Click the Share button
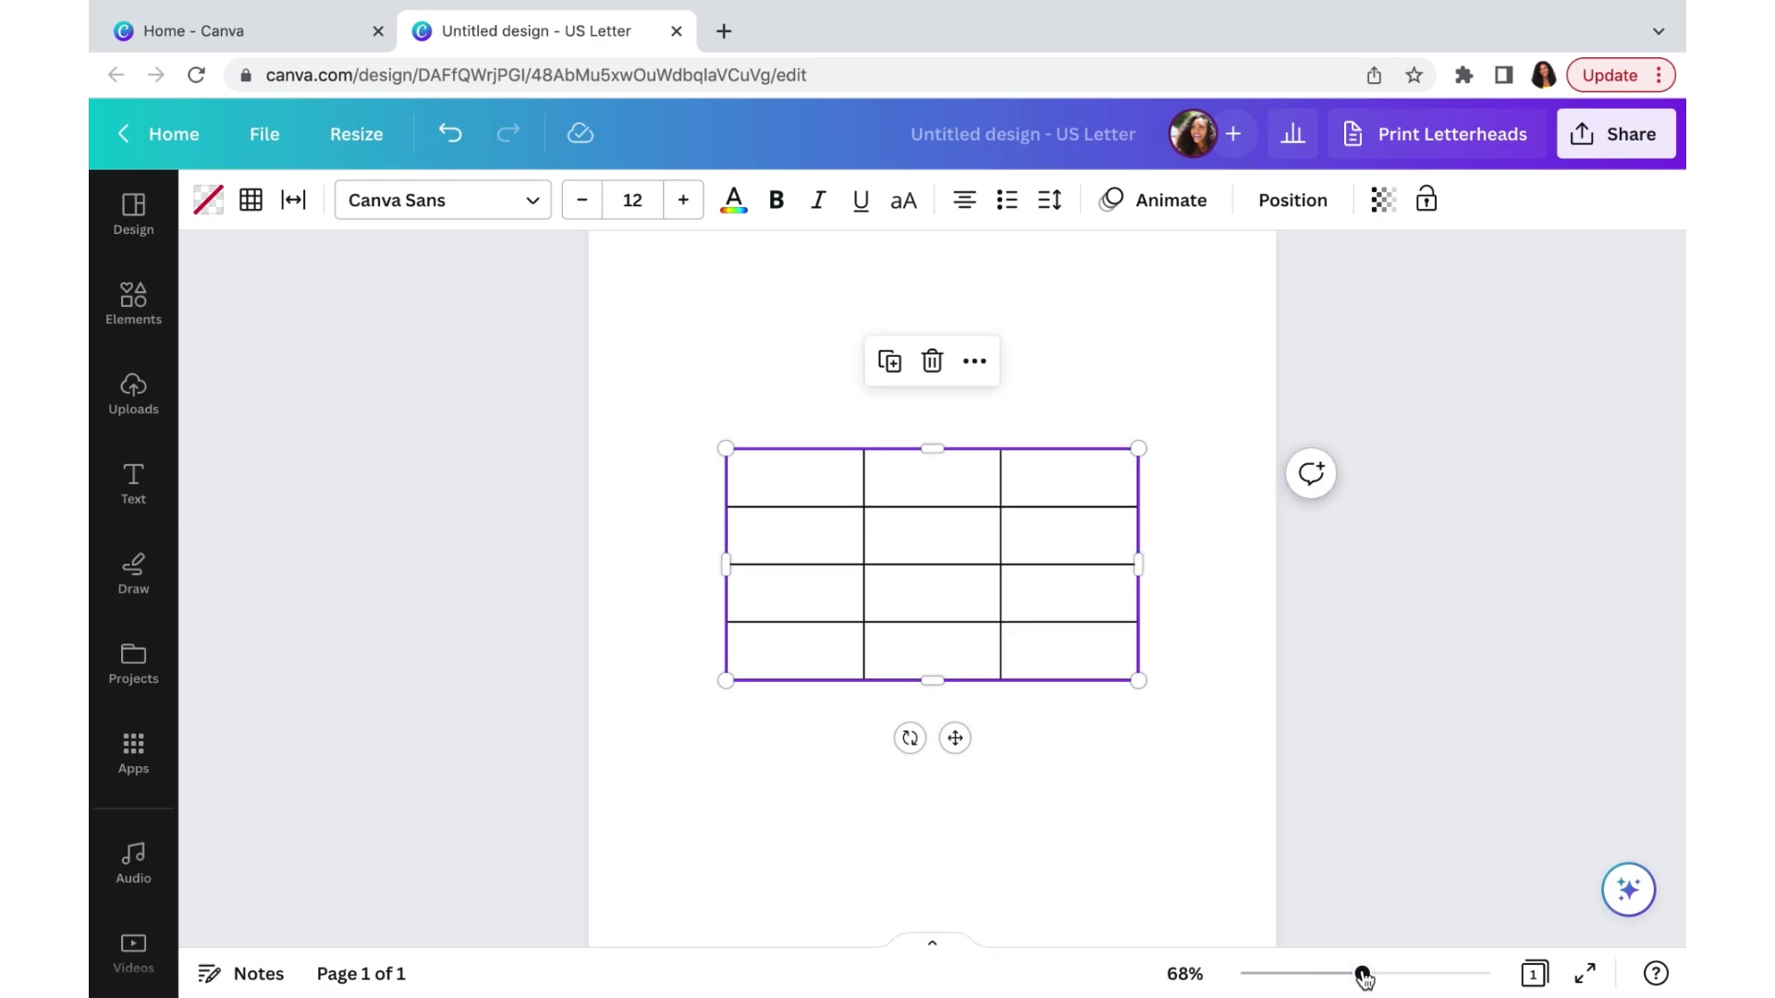 tap(1616, 133)
